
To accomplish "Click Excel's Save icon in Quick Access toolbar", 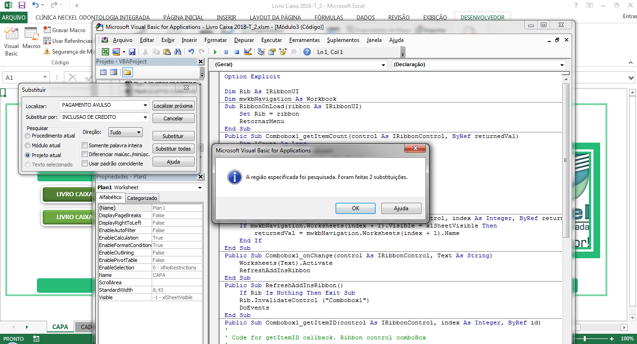I will coord(21,6).
